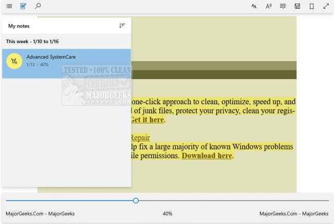Image resolution: width=334 pixels, height=224 pixels.
Task: Open the search magnifier icon
Action: [38, 6]
